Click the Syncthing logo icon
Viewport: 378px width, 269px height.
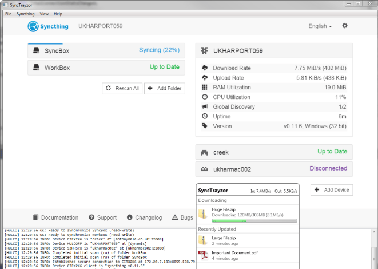pos(33,26)
